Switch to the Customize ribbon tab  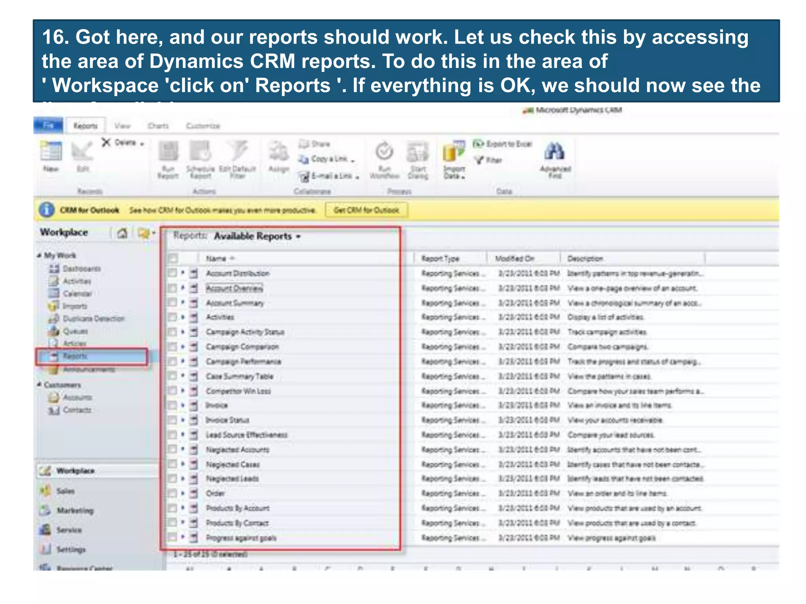[x=203, y=126]
